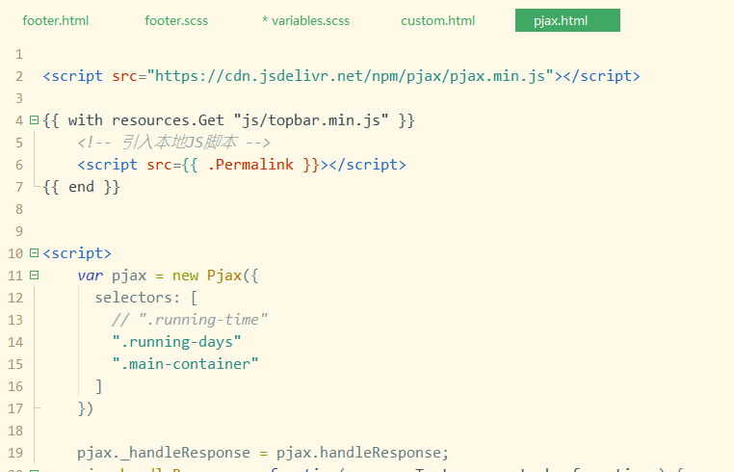
Task: Click the commented ".running-time" line
Action: tap(190, 320)
